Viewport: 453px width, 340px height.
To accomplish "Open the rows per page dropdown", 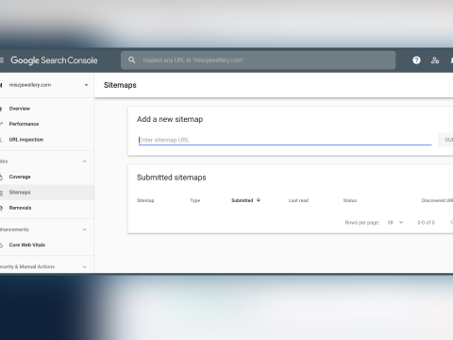I will [395, 223].
